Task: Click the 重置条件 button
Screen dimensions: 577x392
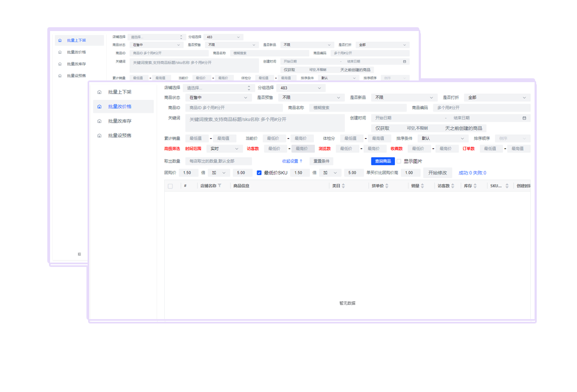Action: pos(321,161)
